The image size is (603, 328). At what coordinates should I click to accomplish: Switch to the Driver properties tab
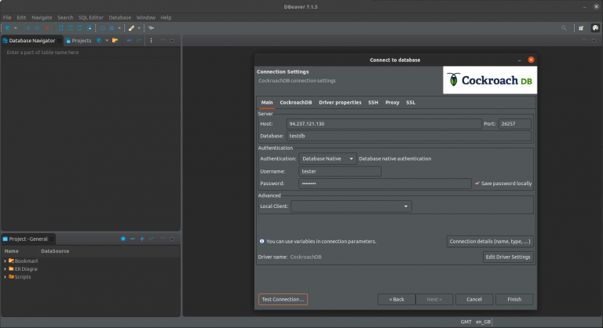340,103
